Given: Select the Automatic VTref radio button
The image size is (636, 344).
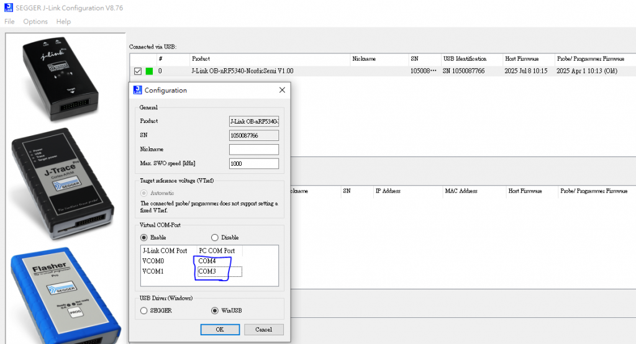Looking at the screenshot, I should 143,193.
